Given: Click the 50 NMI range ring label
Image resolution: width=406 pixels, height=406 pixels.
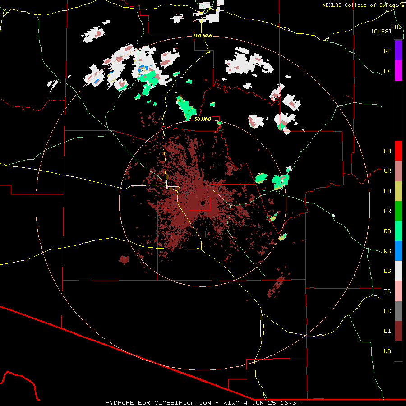Looking at the screenshot, I should pyautogui.click(x=203, y=119).
